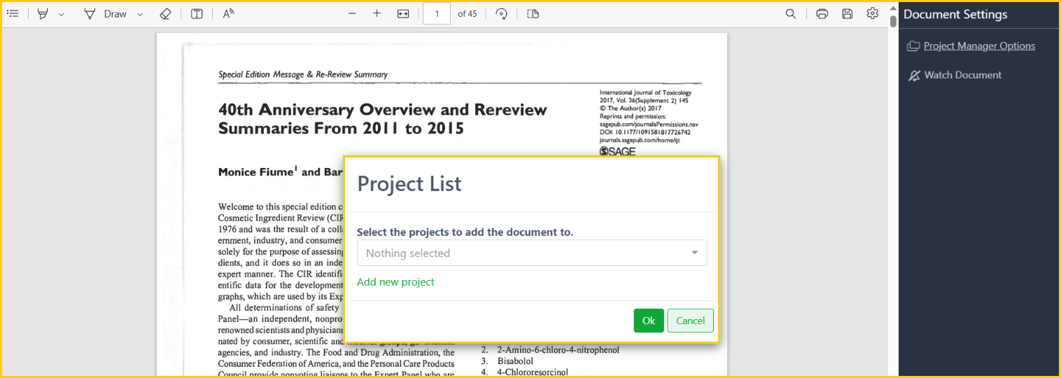
Task: Open Project Manager Options link
Action: (978, 46)
